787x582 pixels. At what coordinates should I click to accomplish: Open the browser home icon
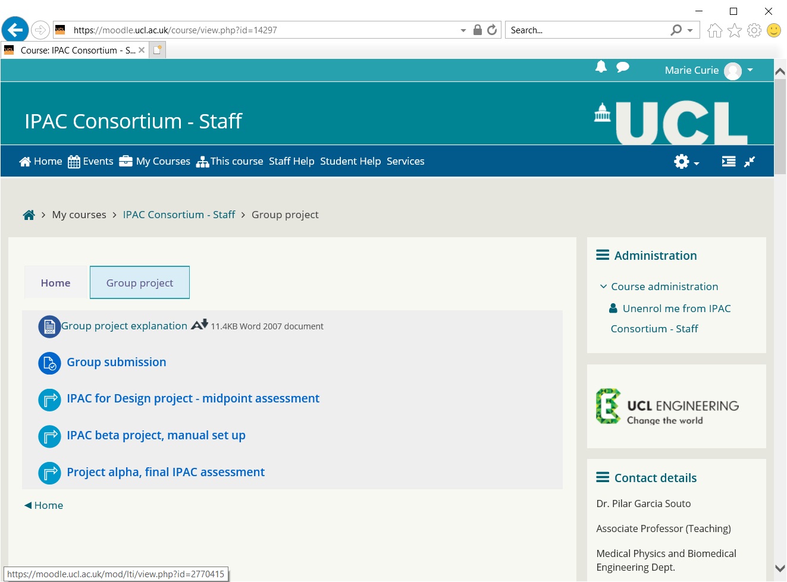coord(715,30)
